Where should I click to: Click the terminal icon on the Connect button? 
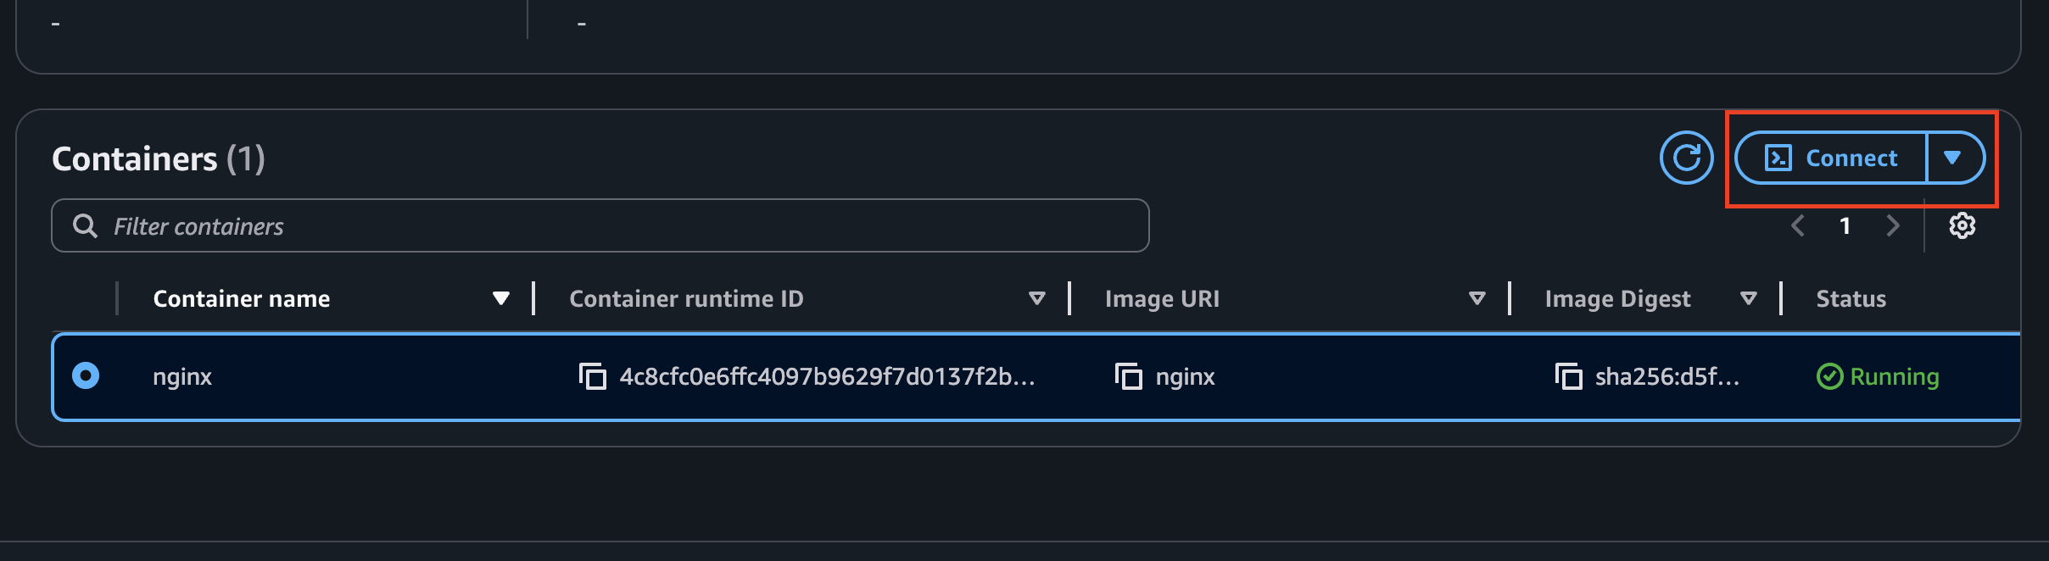tap(1778, 158)
